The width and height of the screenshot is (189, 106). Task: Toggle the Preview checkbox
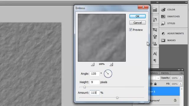pyautogui.click(x=131, y=29)
